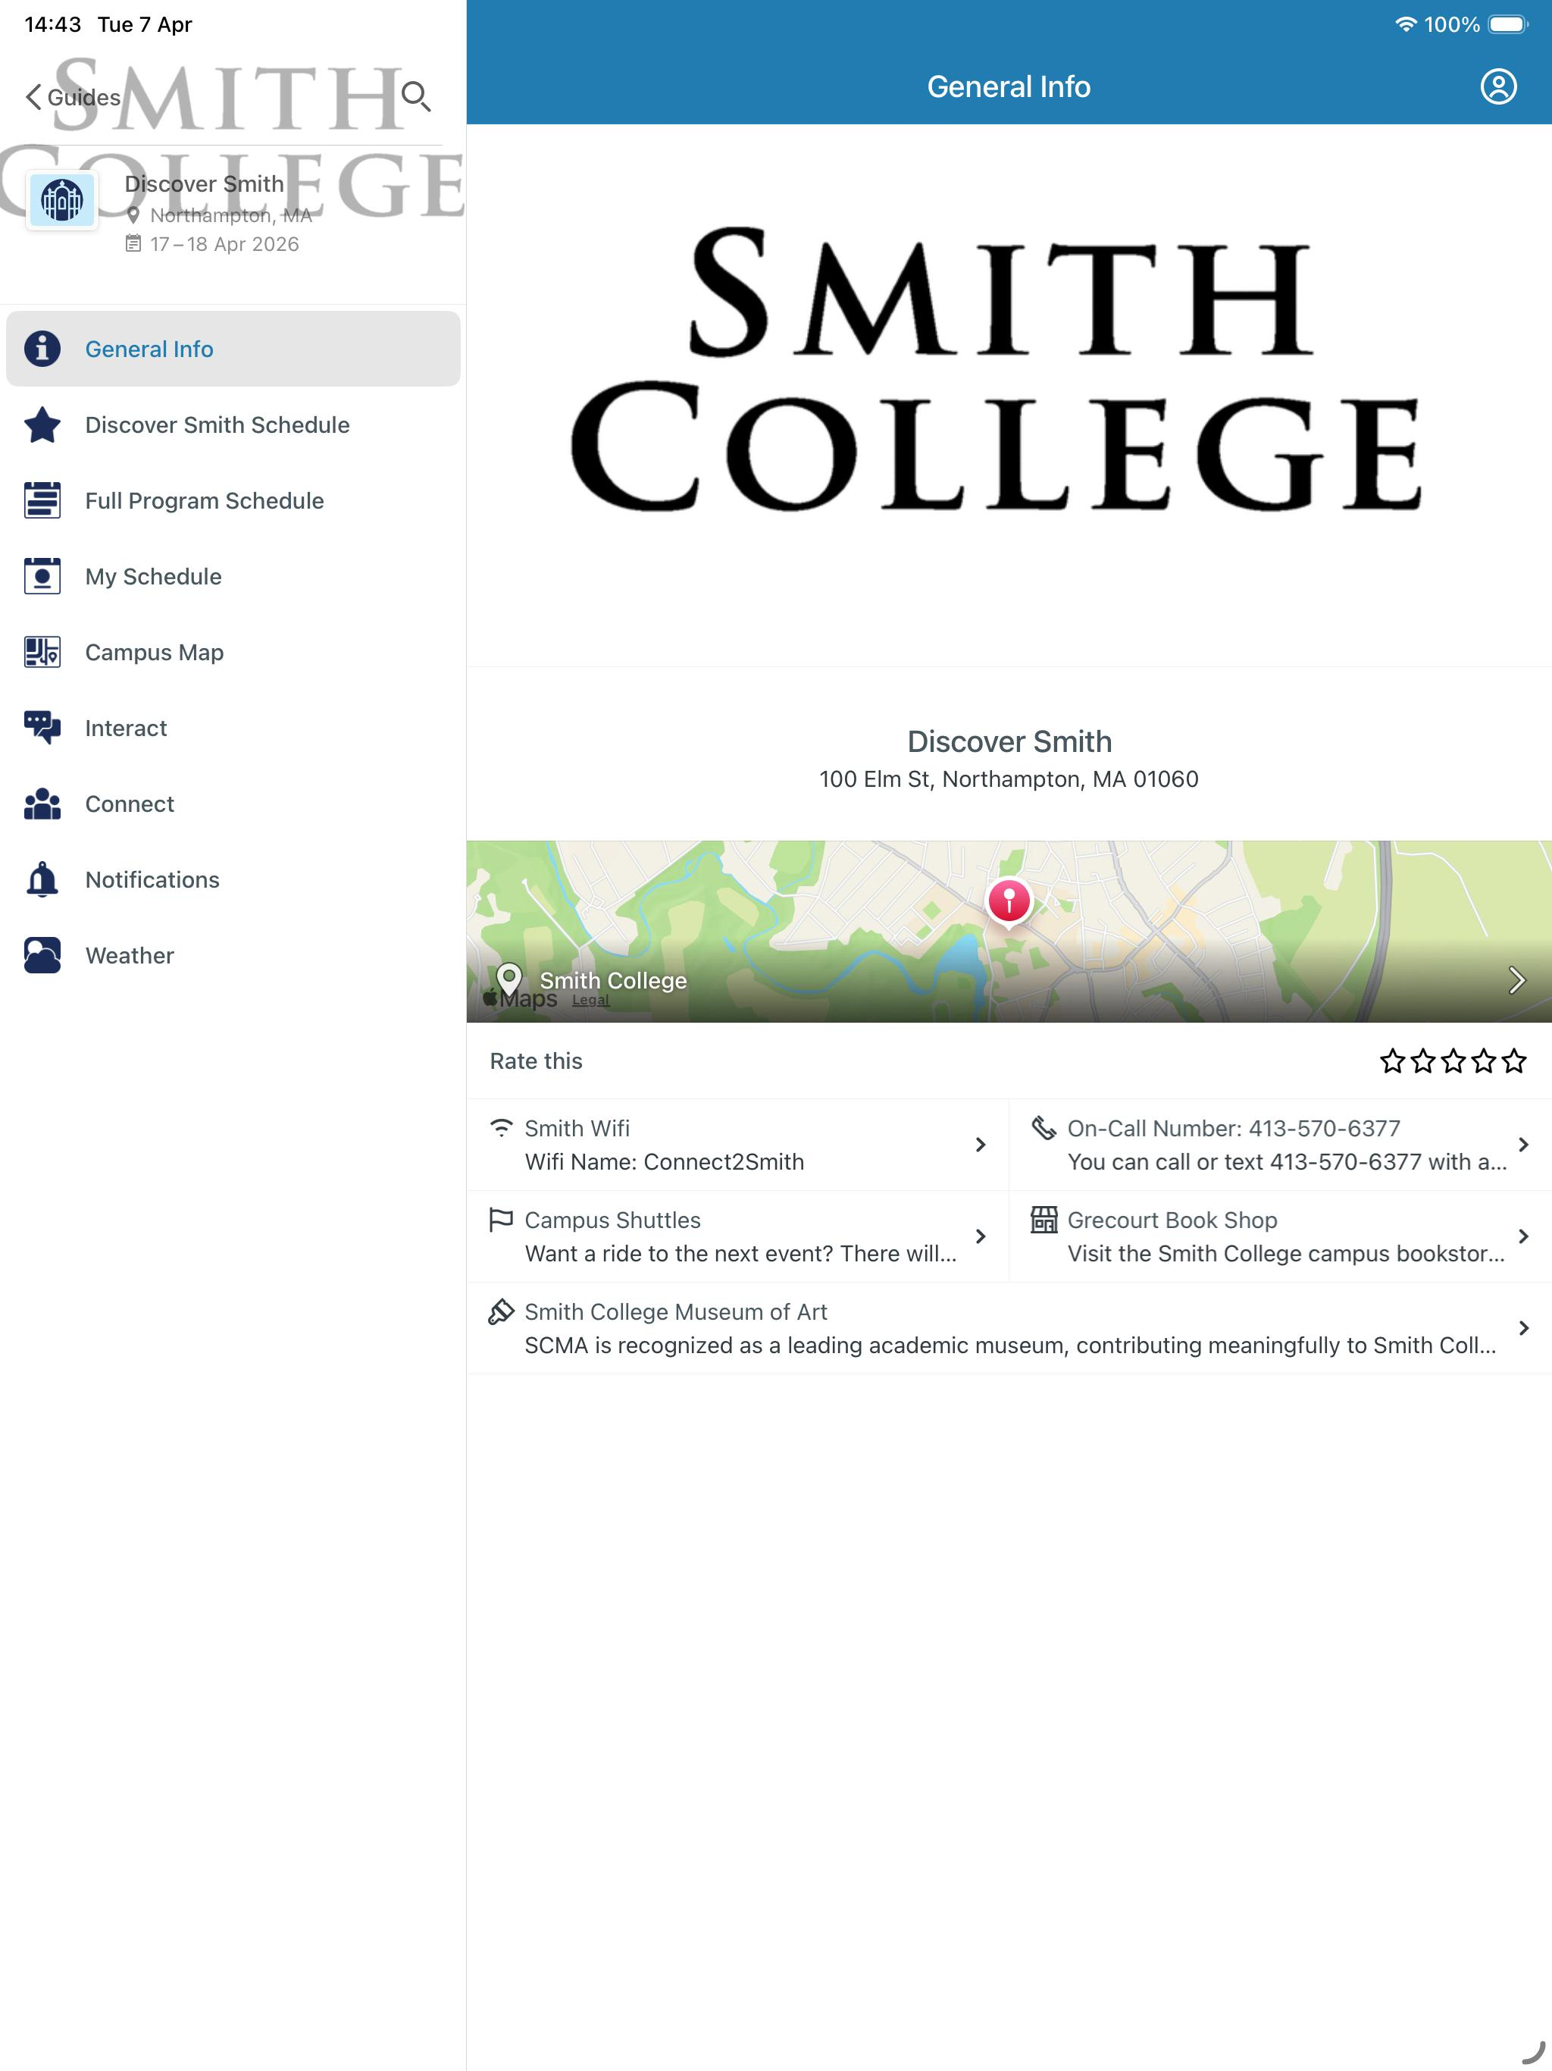Open the Connect menu item

pyautogui.click(x=233, y=804)
